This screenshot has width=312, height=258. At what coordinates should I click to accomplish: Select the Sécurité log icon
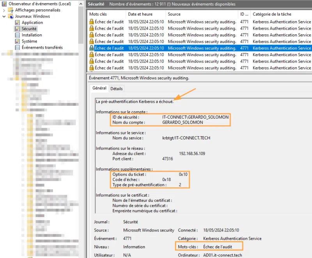(x=18, y=29)
